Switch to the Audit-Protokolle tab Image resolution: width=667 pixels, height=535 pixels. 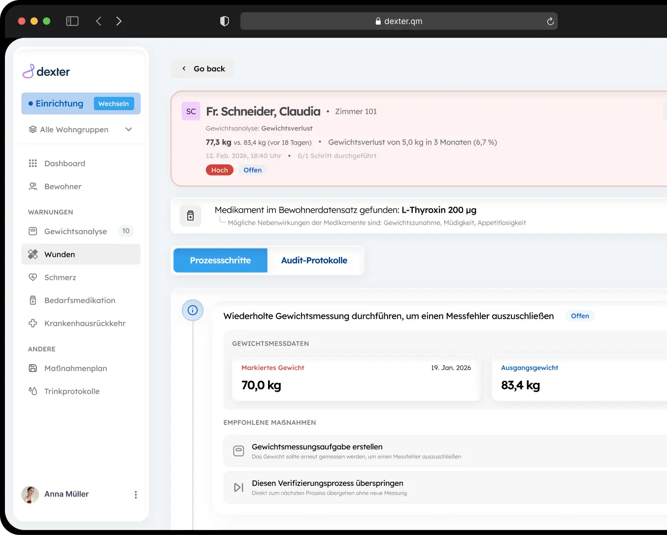pyautogui.click(x=314, y=260)
